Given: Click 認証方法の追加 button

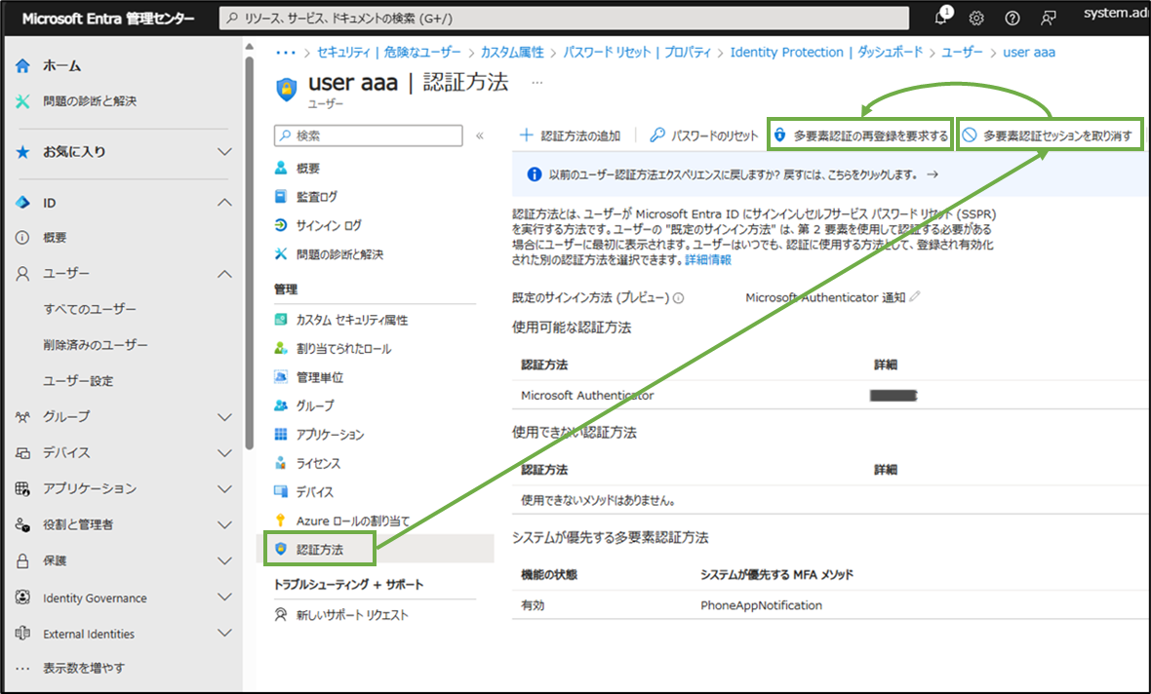Looking at the screenshot, I should click(571, 135).
